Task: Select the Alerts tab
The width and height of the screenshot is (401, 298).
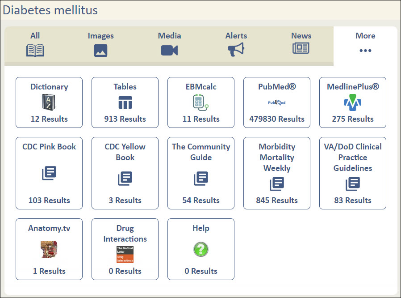Action: point(236,44)
